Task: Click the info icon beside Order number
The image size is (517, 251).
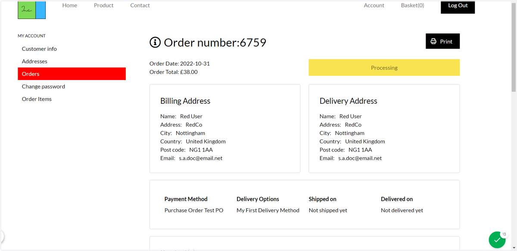Action: pos(155,42)
